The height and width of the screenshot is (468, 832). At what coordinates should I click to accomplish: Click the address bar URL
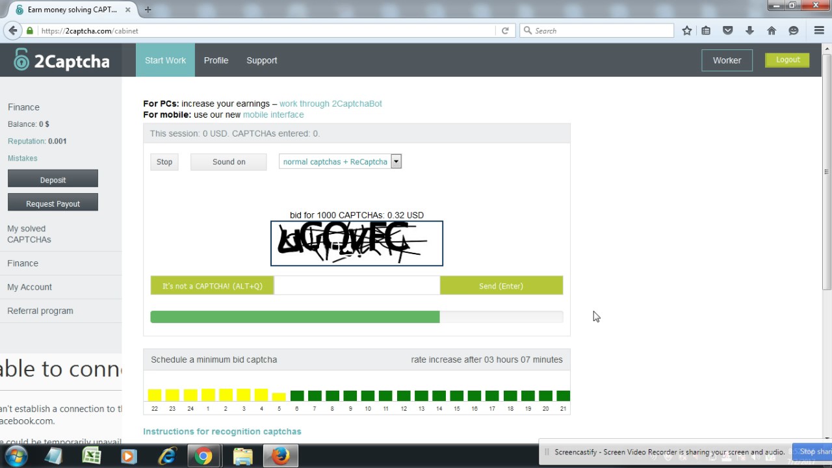(90, 31)
